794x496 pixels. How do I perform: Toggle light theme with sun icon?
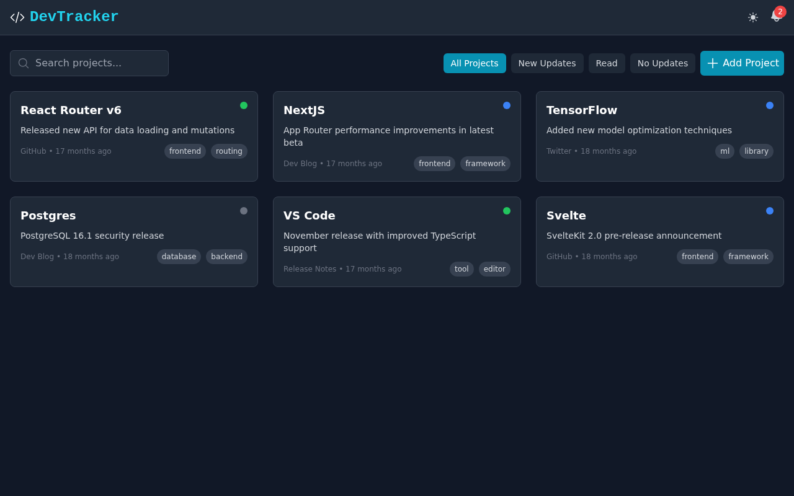point(753,17)
